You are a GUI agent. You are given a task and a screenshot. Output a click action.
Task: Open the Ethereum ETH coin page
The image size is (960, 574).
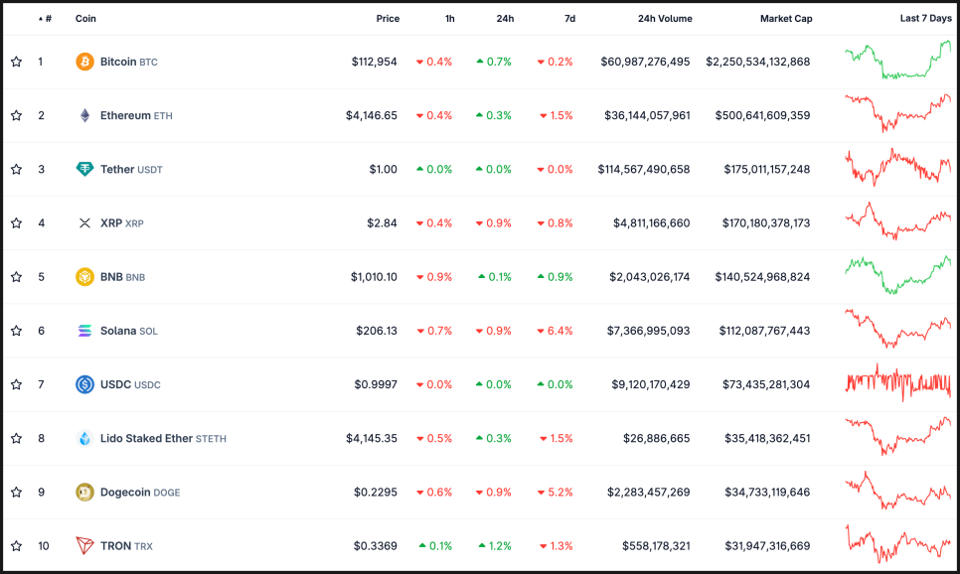(x=136, y=115)
